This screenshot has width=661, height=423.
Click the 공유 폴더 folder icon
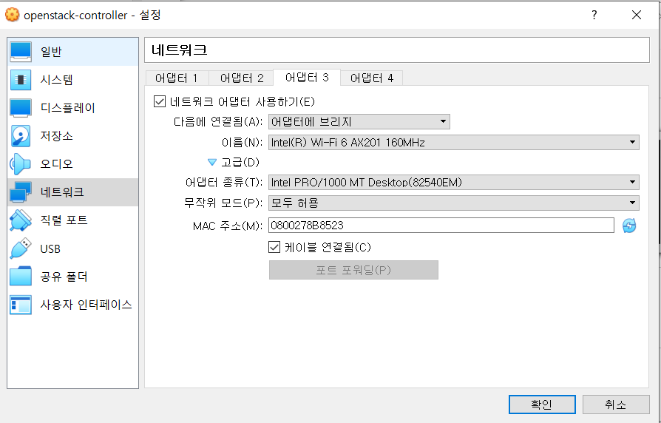pyautogui.click(x=20, y=277)
